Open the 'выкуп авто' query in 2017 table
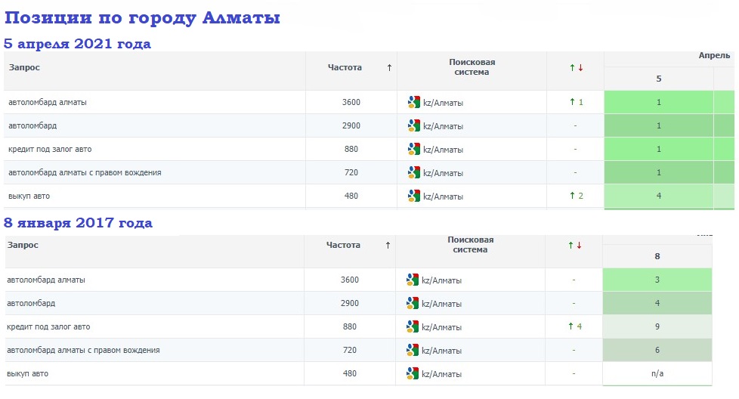The height and width of the screenshot is (399, 739). coord(28,373)
